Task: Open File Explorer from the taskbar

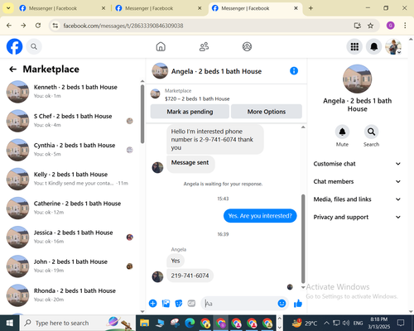Action: click(x=144, y=323)
